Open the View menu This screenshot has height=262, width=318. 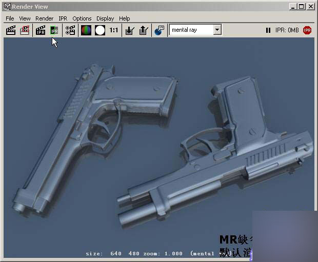click(25, 18)
